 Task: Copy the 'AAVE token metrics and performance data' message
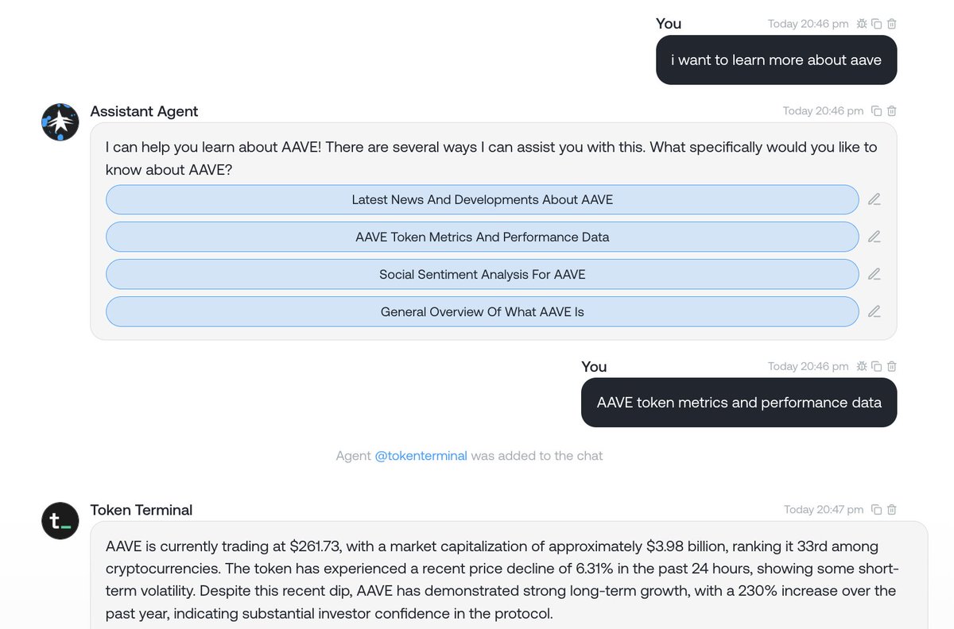click(x=877, y=366)
